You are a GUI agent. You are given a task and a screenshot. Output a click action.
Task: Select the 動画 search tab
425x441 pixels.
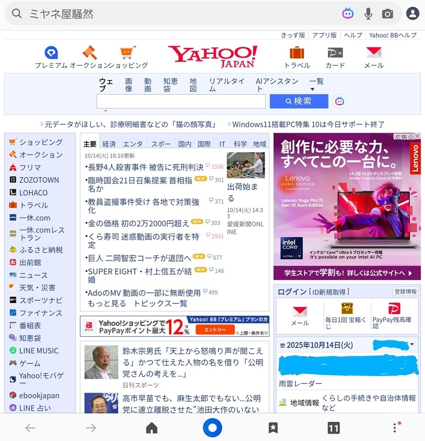[148, 85]
